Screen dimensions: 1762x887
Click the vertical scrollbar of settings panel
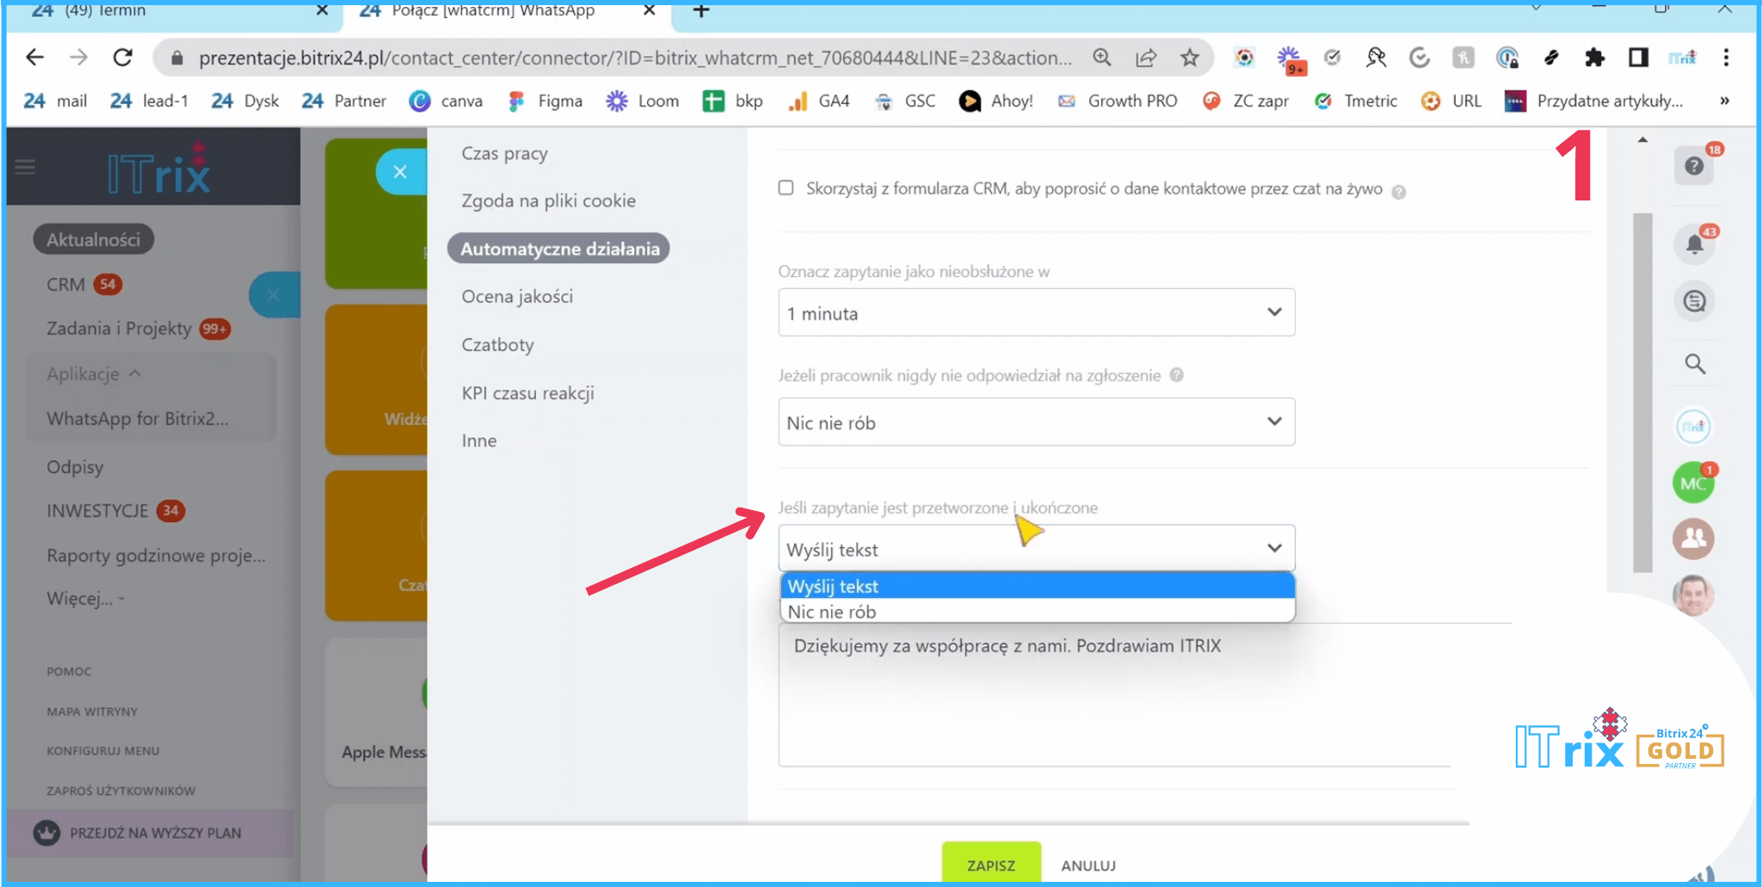pos(1642,387)
